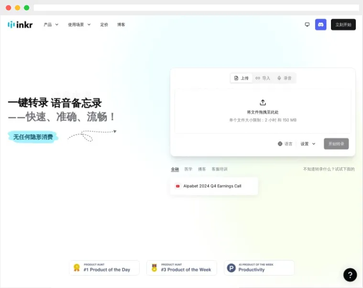
Task: Click the inkr logo
Action: [20, 24]
